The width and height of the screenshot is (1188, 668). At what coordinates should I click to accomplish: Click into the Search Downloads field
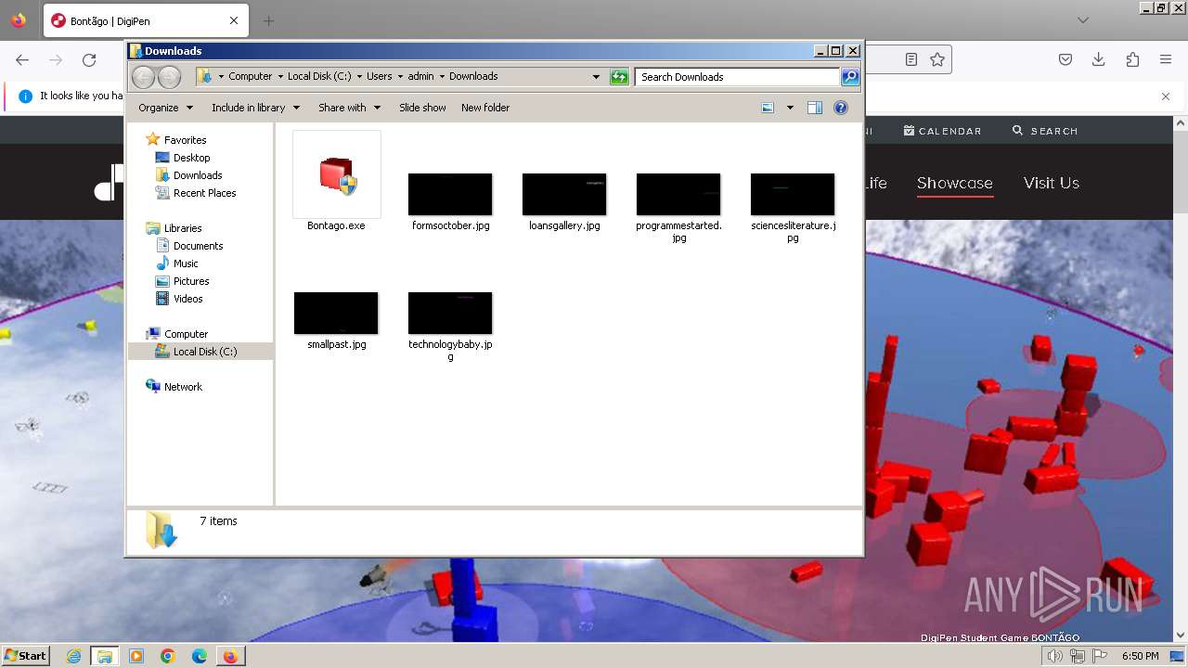738,77
